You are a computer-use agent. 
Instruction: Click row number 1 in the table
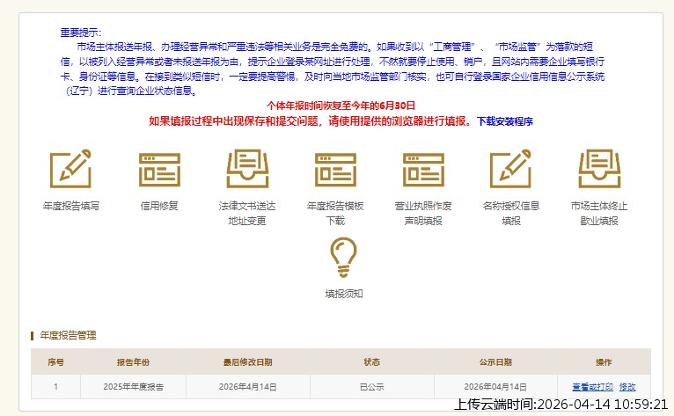56,387
